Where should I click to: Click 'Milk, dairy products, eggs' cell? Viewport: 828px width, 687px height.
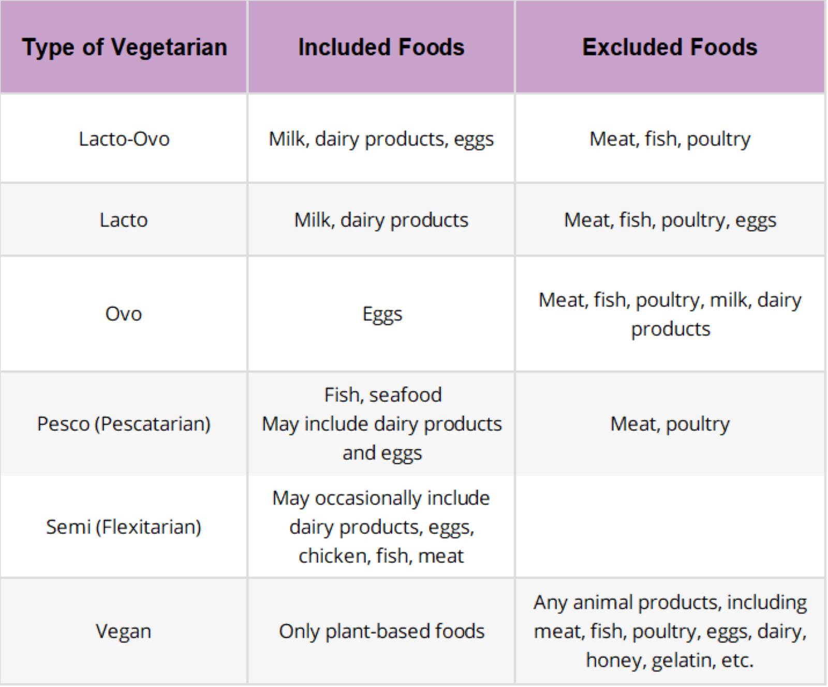[x=381, y=139]
